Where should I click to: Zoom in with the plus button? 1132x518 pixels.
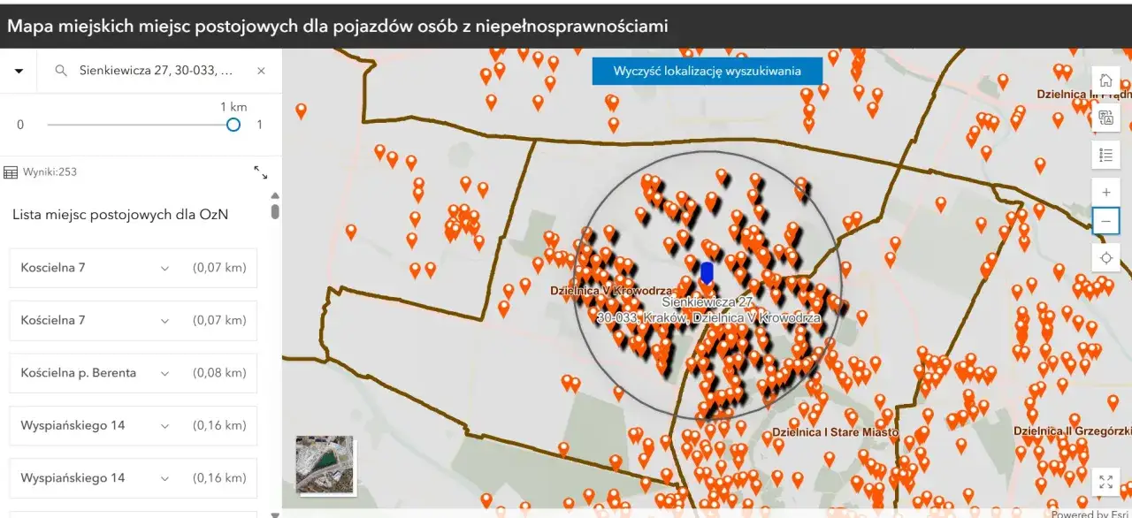point(1105,192)
